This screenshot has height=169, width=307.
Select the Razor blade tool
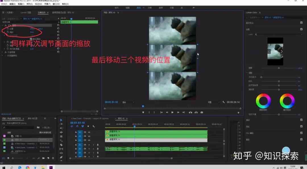coord(61,145)
